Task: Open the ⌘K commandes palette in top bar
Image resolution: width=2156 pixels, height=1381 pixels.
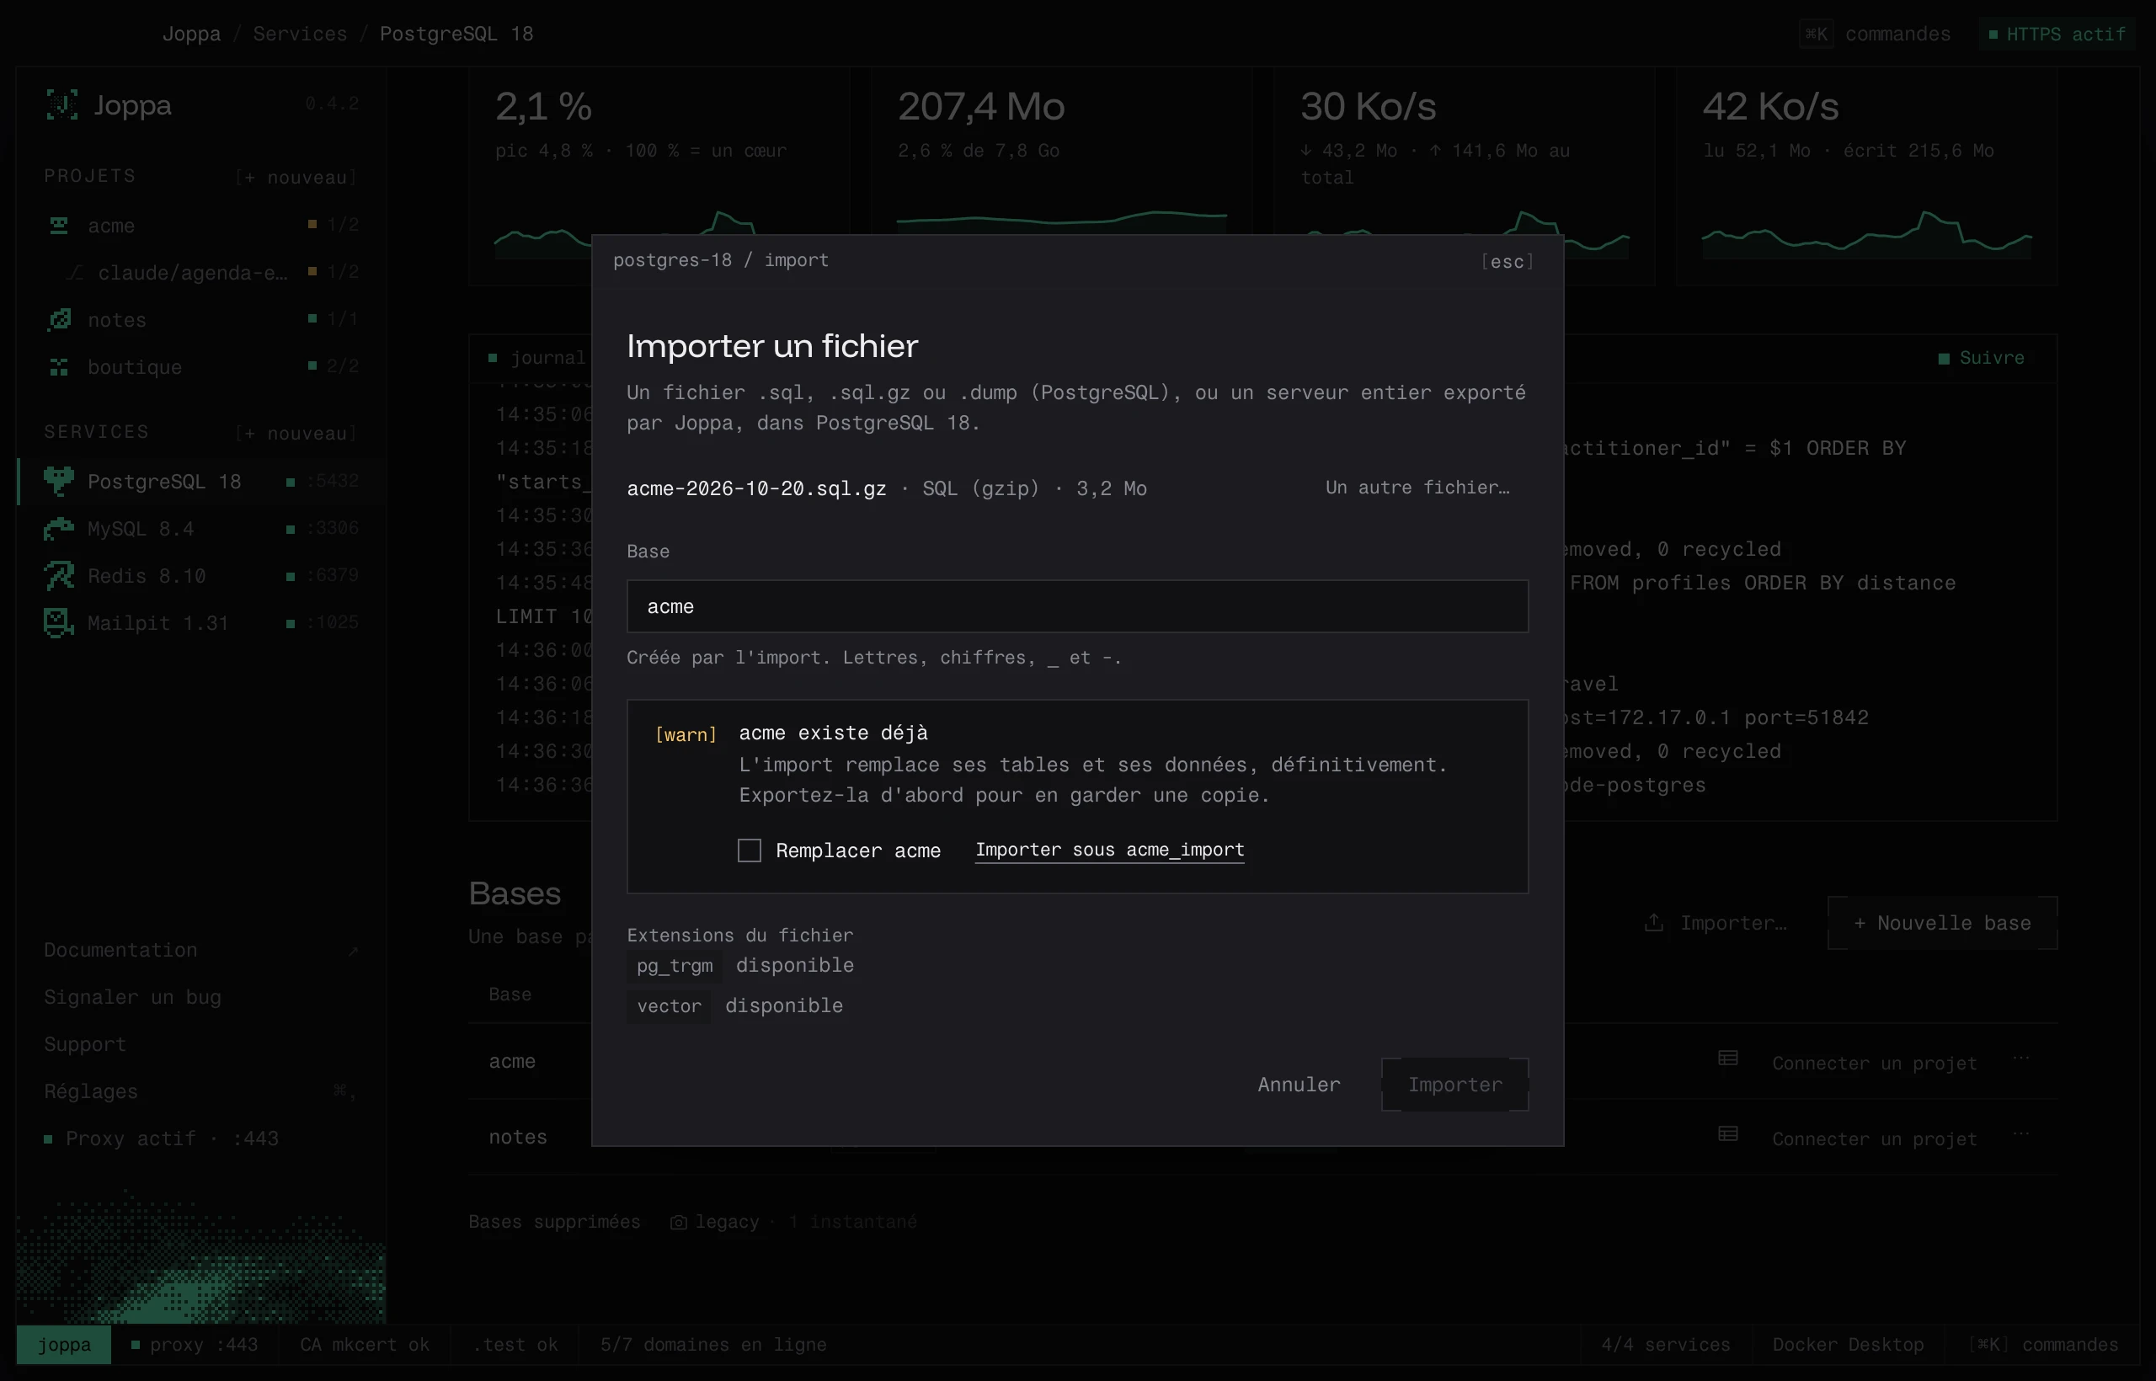Action: [x=1876, y=34]
